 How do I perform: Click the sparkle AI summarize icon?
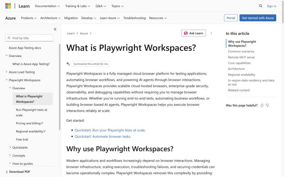click(68, 64)
